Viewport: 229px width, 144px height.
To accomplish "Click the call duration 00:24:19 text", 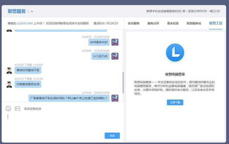I will (112, 23).
